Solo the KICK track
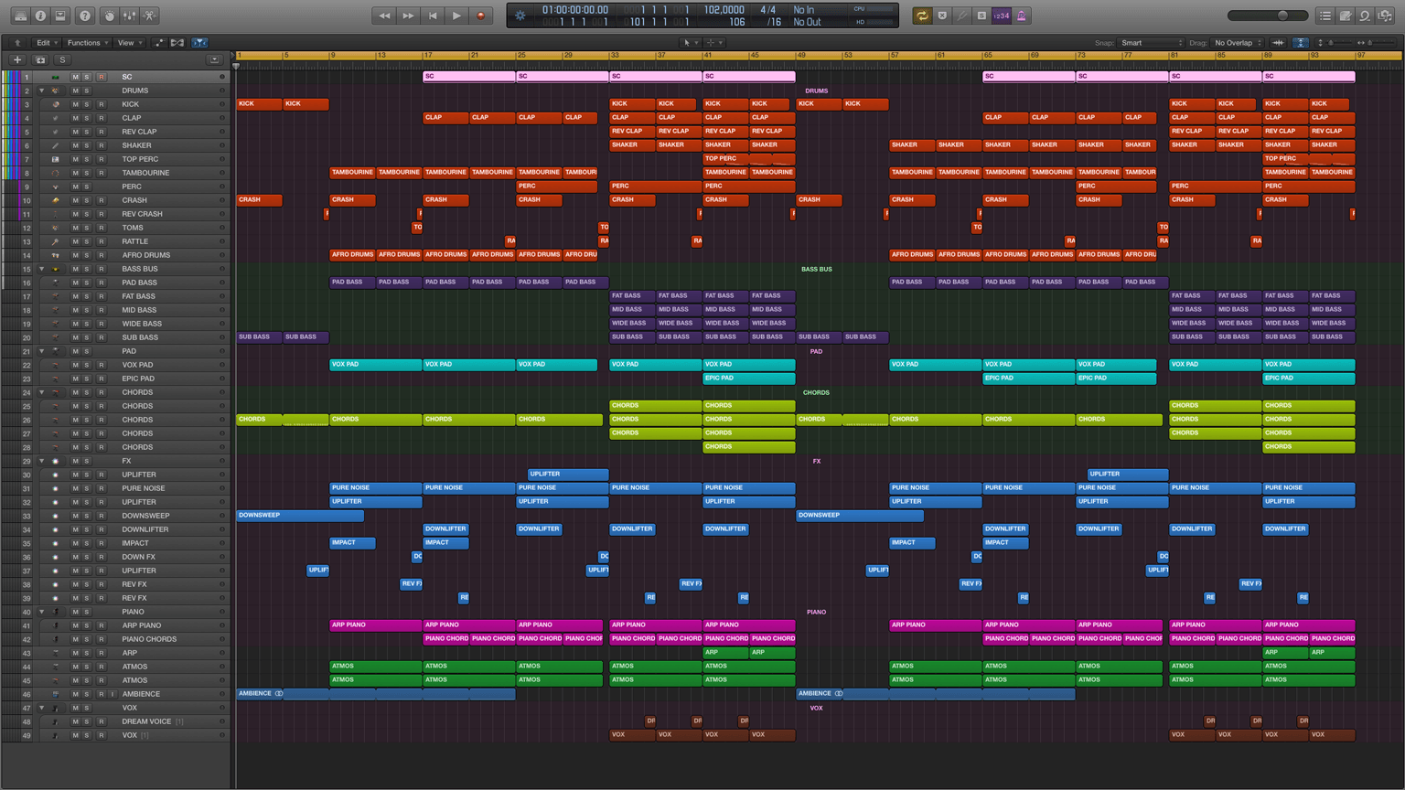1405x790 pixels. pos(87,103)
